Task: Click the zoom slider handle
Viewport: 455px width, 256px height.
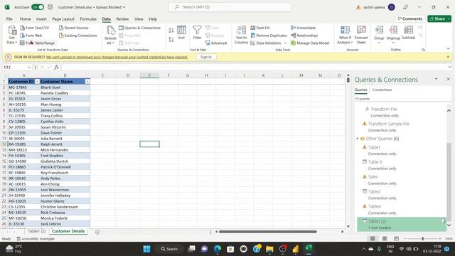Action: pos(422,239)
